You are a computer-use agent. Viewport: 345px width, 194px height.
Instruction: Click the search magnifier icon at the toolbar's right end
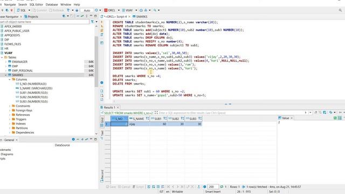340,10
